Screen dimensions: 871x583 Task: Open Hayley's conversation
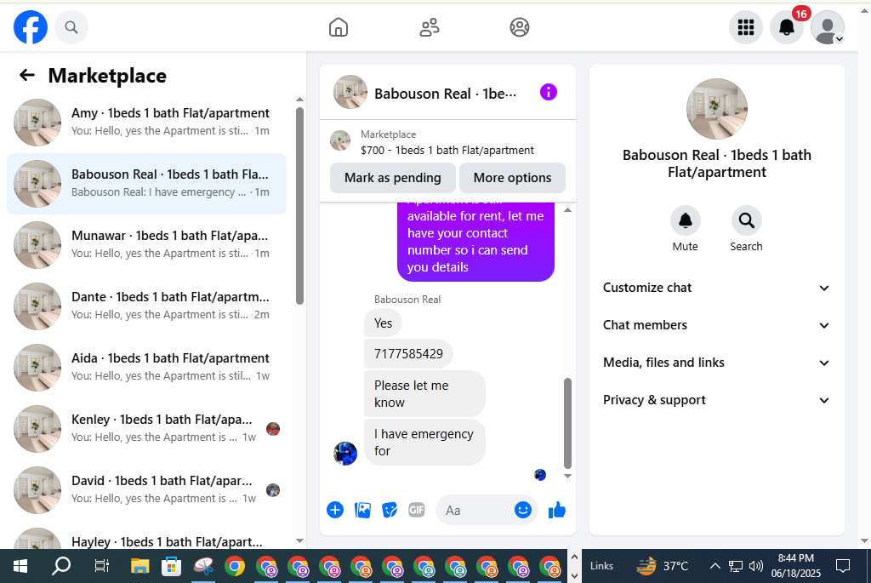click(146, 537)
